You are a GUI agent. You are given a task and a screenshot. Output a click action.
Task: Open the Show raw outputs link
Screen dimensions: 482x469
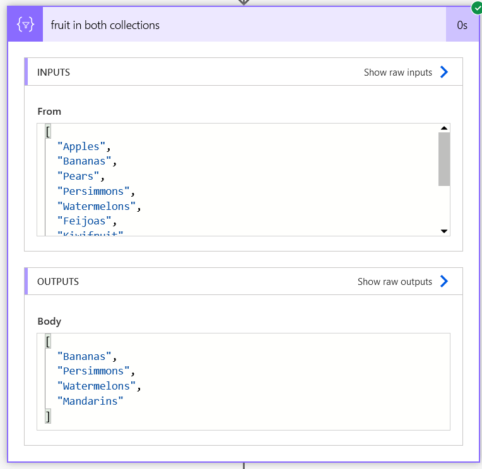[394, 282]
